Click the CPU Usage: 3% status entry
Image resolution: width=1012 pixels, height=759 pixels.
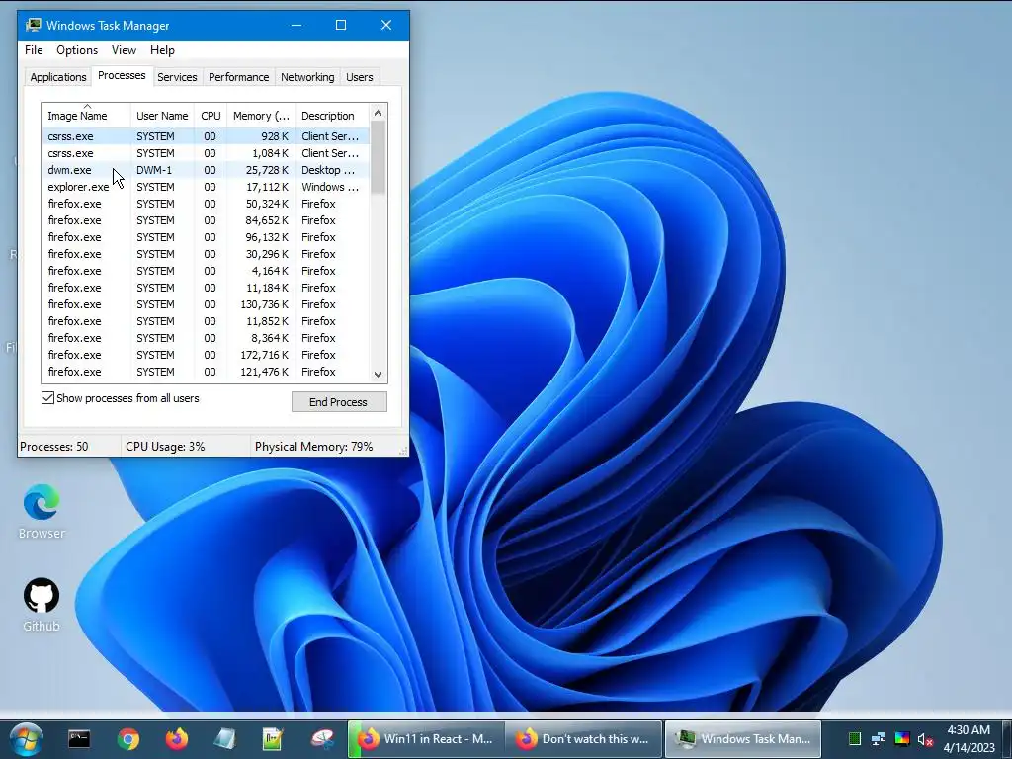tap(186, 447)
